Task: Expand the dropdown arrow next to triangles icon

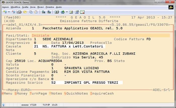Action: 67,12
